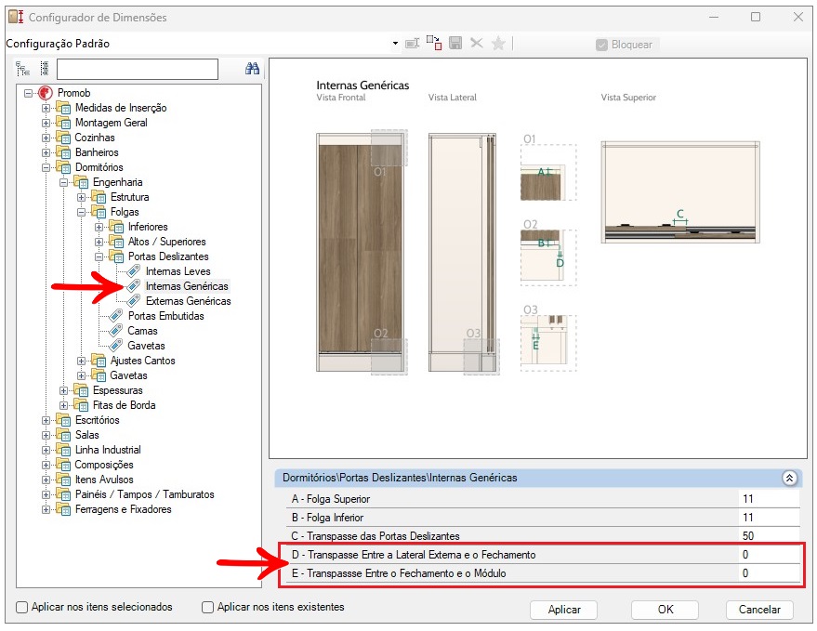The width and height of the screenshot is (817, 631).
Task: Select Externas Genéricas in the tree
Action: click(x=188, y=301)
